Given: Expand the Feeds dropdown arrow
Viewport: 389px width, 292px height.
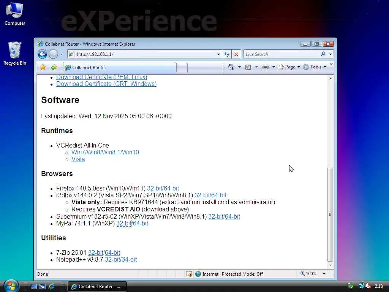Looking at the screenshot, I should (256, 67).
